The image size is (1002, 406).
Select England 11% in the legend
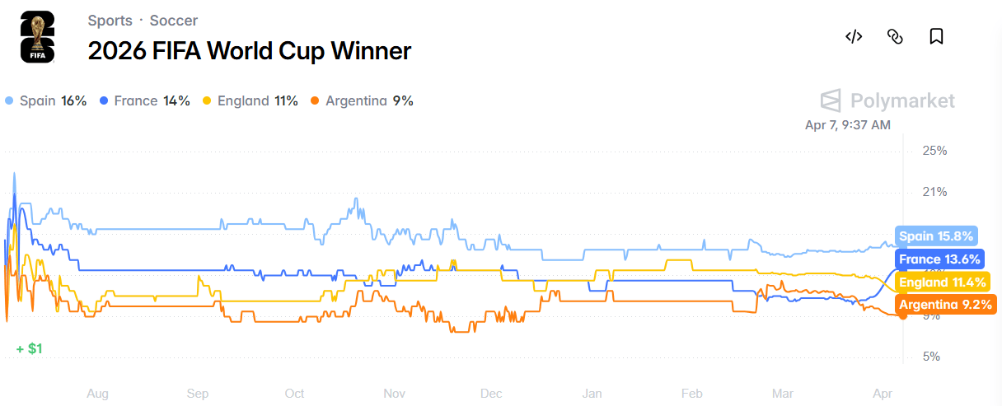(250, 101)
